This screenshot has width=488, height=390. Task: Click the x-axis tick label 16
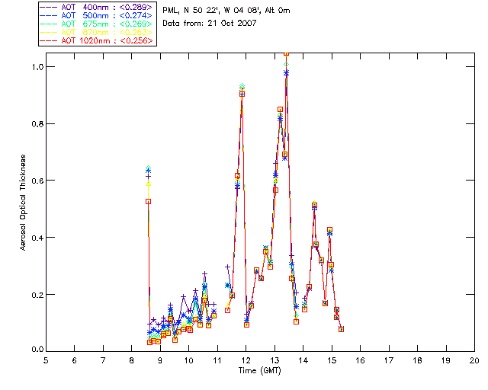(x=361, y=360)
